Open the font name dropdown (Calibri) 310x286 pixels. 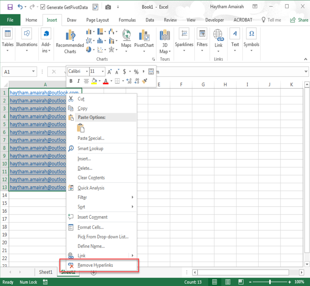tap(87, 71)
